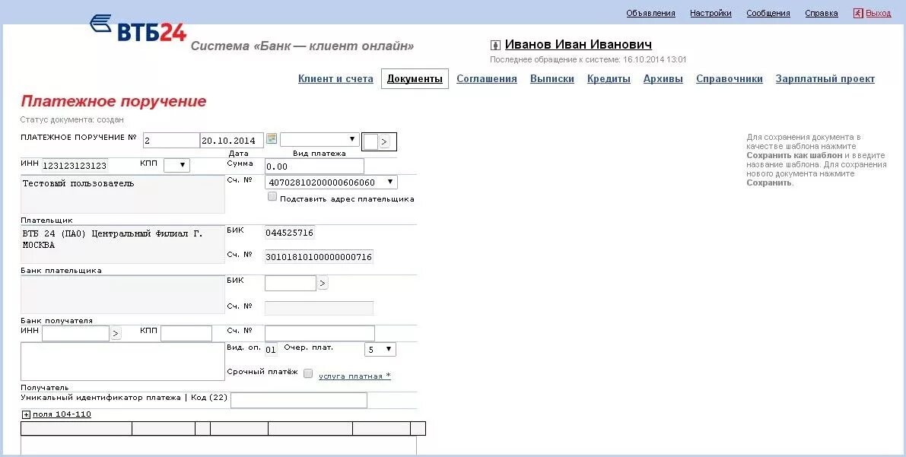The height and width of the screenshot is (457, 906).
Task: Click the recipient bank БИК field
Action: 291,283
